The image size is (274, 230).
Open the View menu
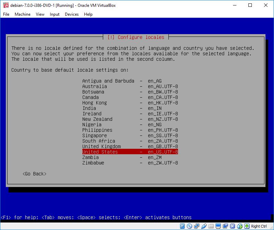[40, 14]
